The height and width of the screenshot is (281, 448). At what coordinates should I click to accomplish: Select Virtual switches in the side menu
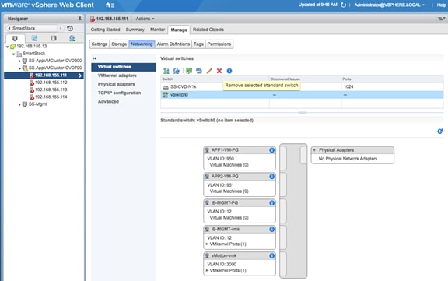124,67
